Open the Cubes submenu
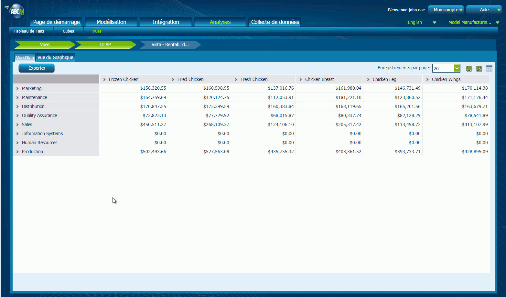This screenshot has width=506, height=297. pos(68,31)
